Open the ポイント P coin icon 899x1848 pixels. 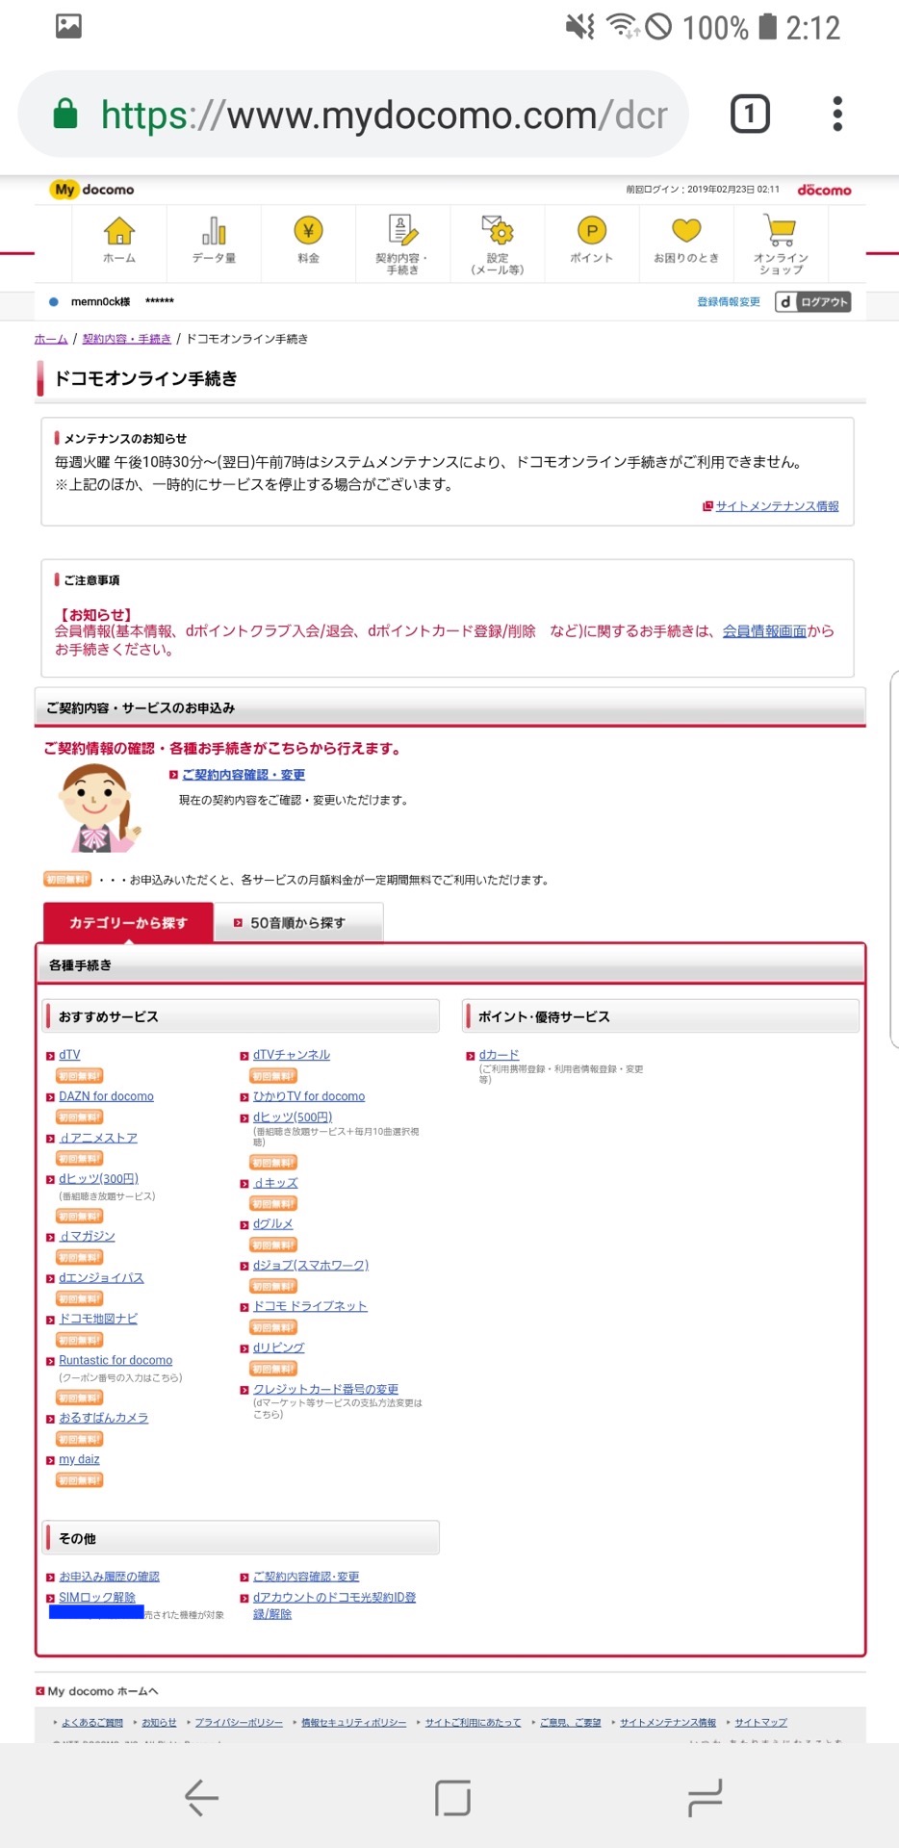(592, 231)
